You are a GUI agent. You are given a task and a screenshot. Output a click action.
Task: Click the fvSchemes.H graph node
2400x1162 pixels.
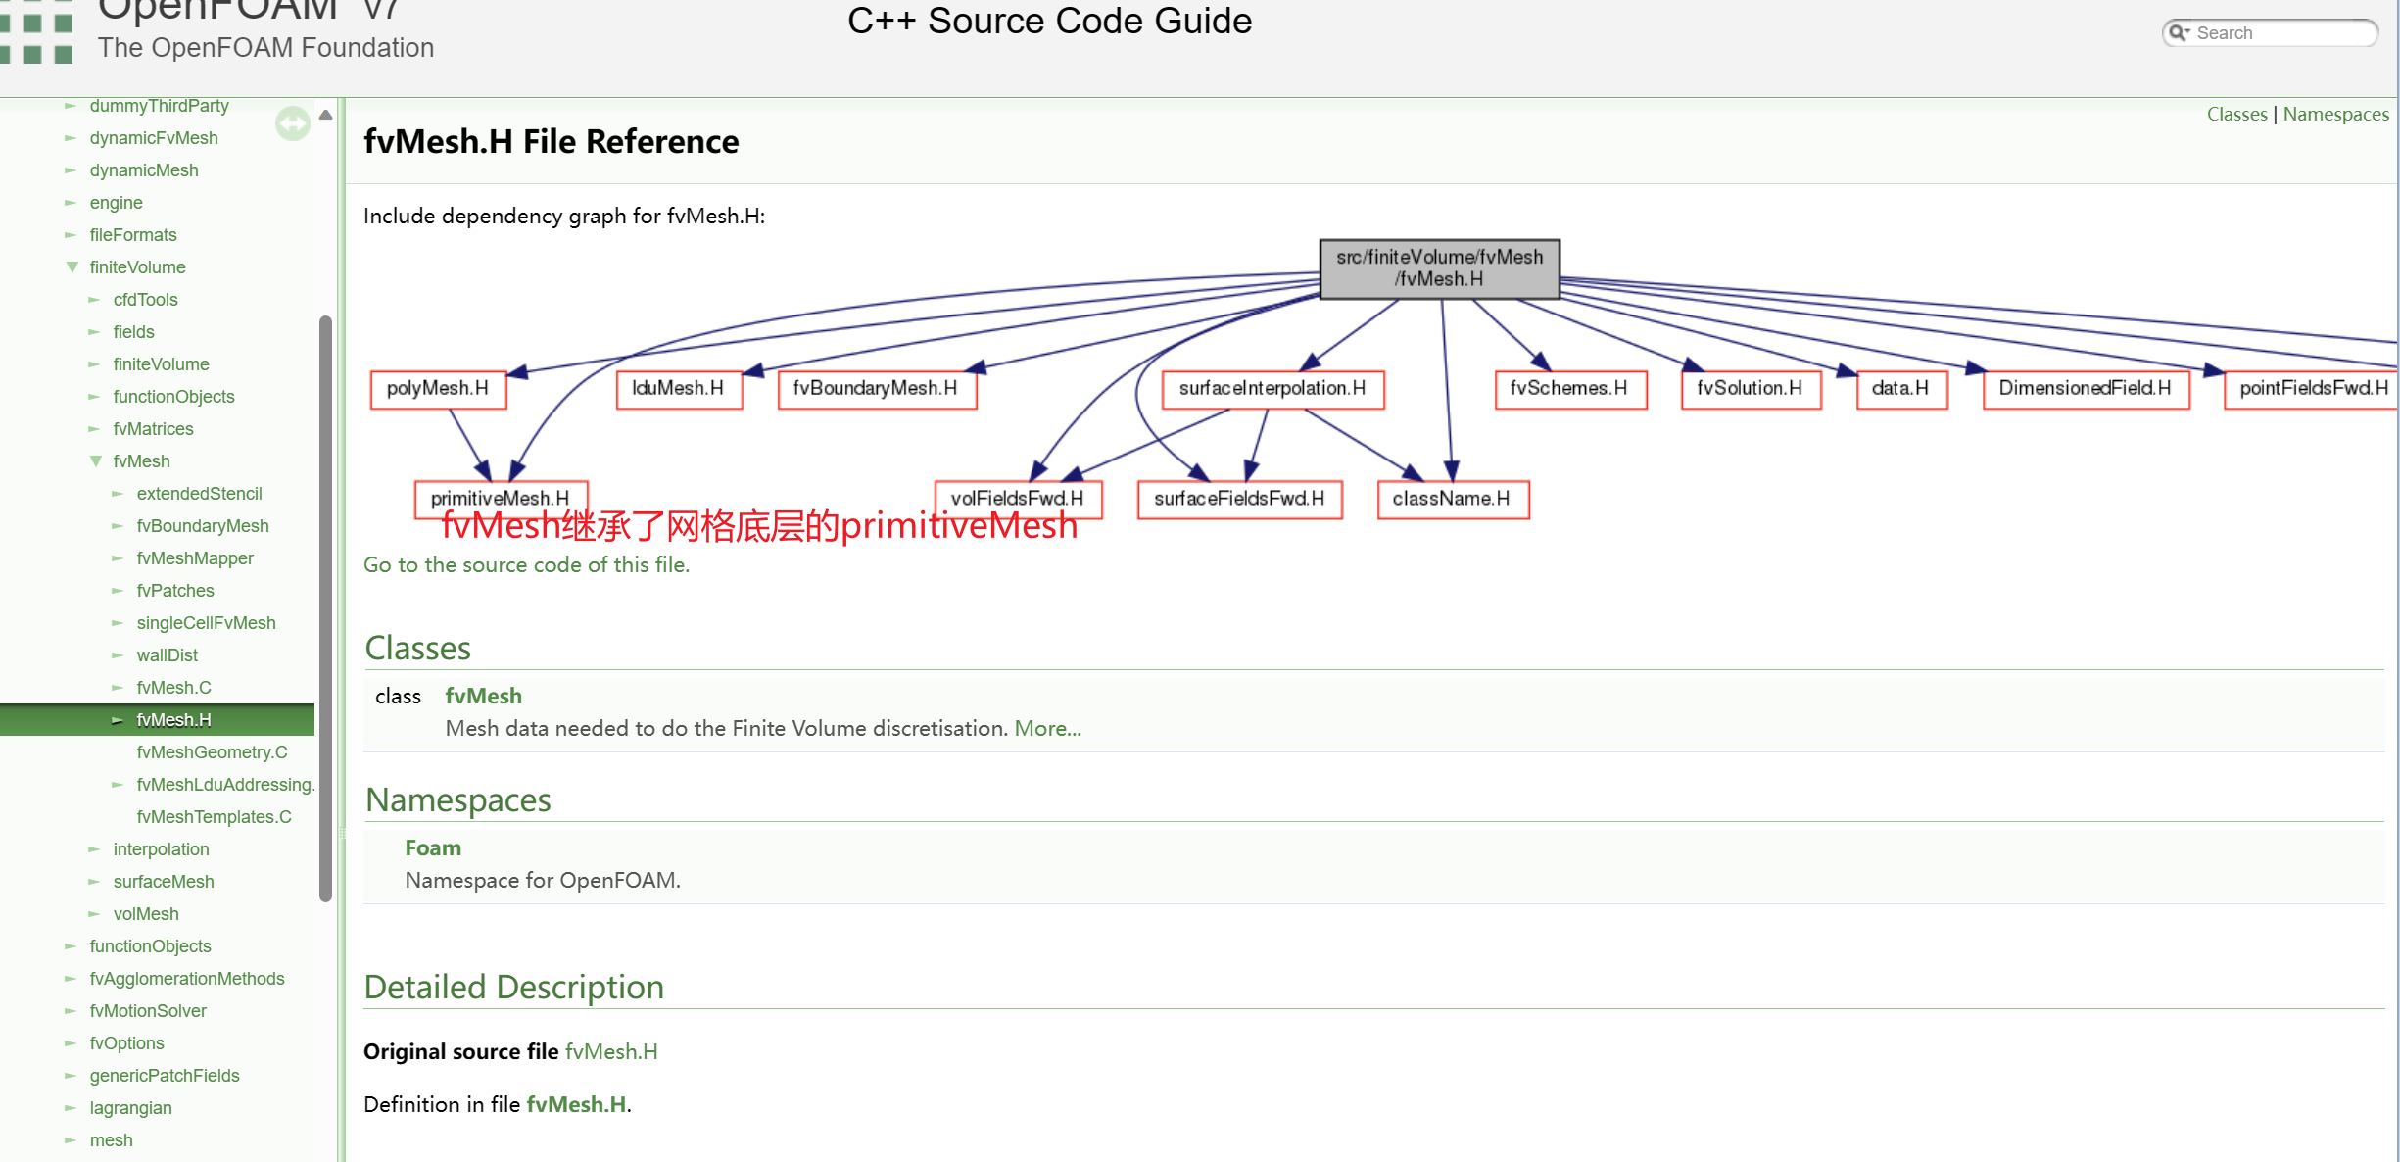[1569, 389]
